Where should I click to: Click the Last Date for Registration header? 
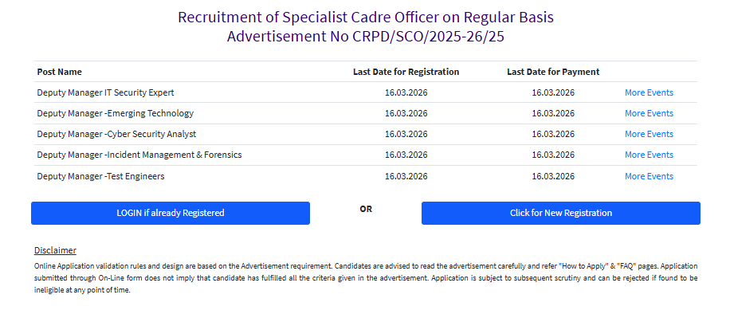click(x=406, y=72)
